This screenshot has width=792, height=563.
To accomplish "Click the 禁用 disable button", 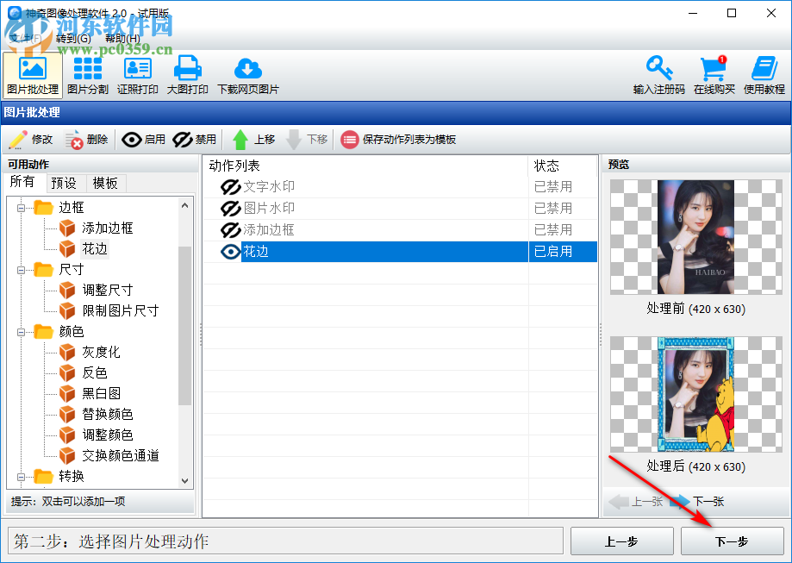I will (195, 140).
